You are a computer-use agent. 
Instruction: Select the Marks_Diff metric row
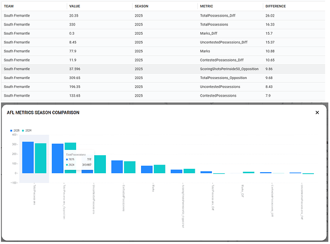(x=146, y=33)
